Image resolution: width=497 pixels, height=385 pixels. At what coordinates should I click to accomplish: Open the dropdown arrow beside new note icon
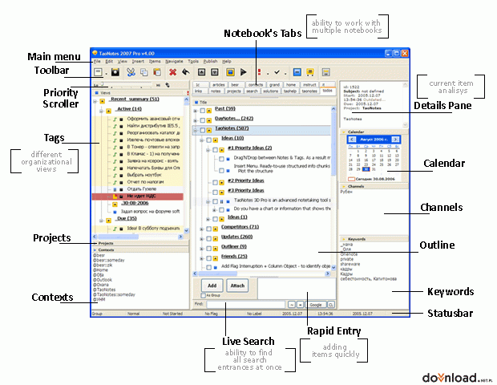point(106,74)
